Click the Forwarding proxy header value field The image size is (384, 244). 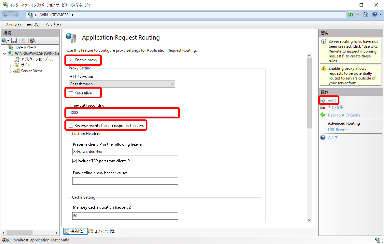coord(125,181)
